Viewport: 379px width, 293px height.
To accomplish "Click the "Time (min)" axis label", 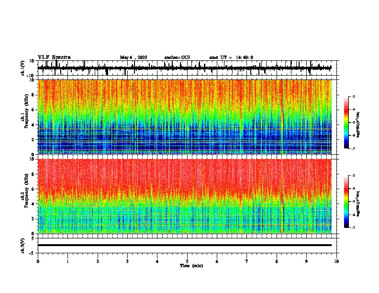I will (x=191, y=266).
